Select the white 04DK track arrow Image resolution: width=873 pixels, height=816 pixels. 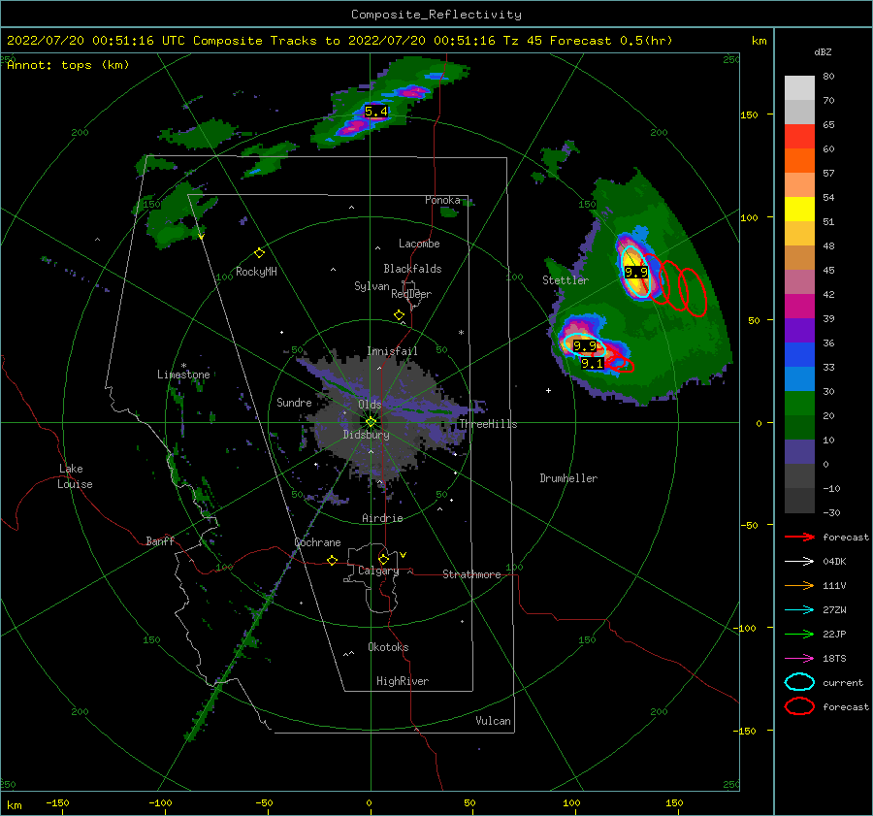pyautogui.click(x=799, y=562)
